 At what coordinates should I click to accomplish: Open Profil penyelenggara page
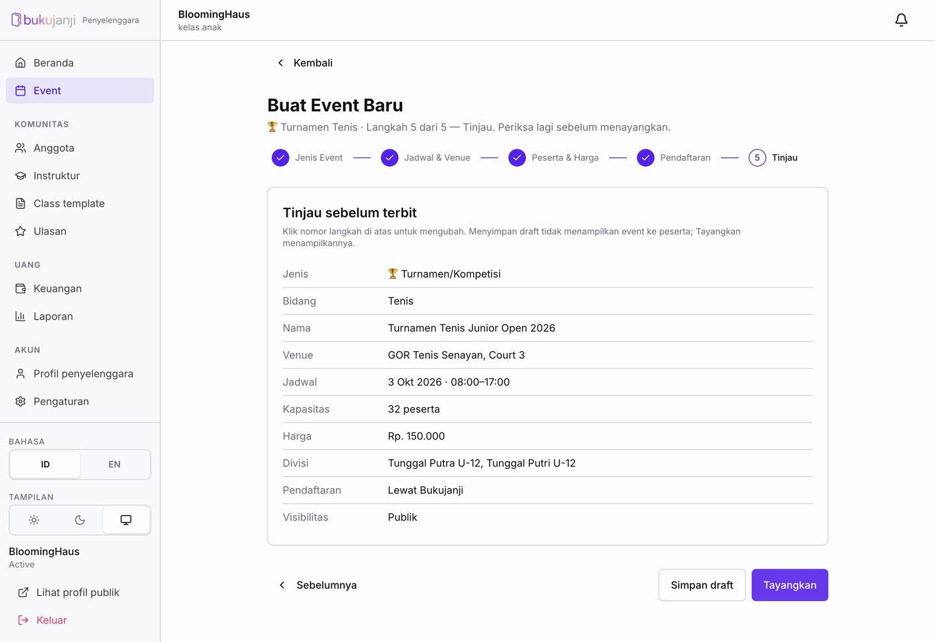pos(80,374)
